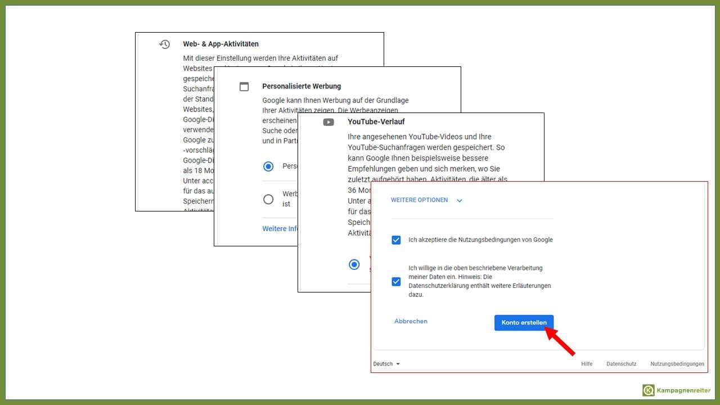The height and width of the screenshot is (405, 720).
Task: Click the Web- & App-Aktivitäten heading
Action: [x=221, y=44]
